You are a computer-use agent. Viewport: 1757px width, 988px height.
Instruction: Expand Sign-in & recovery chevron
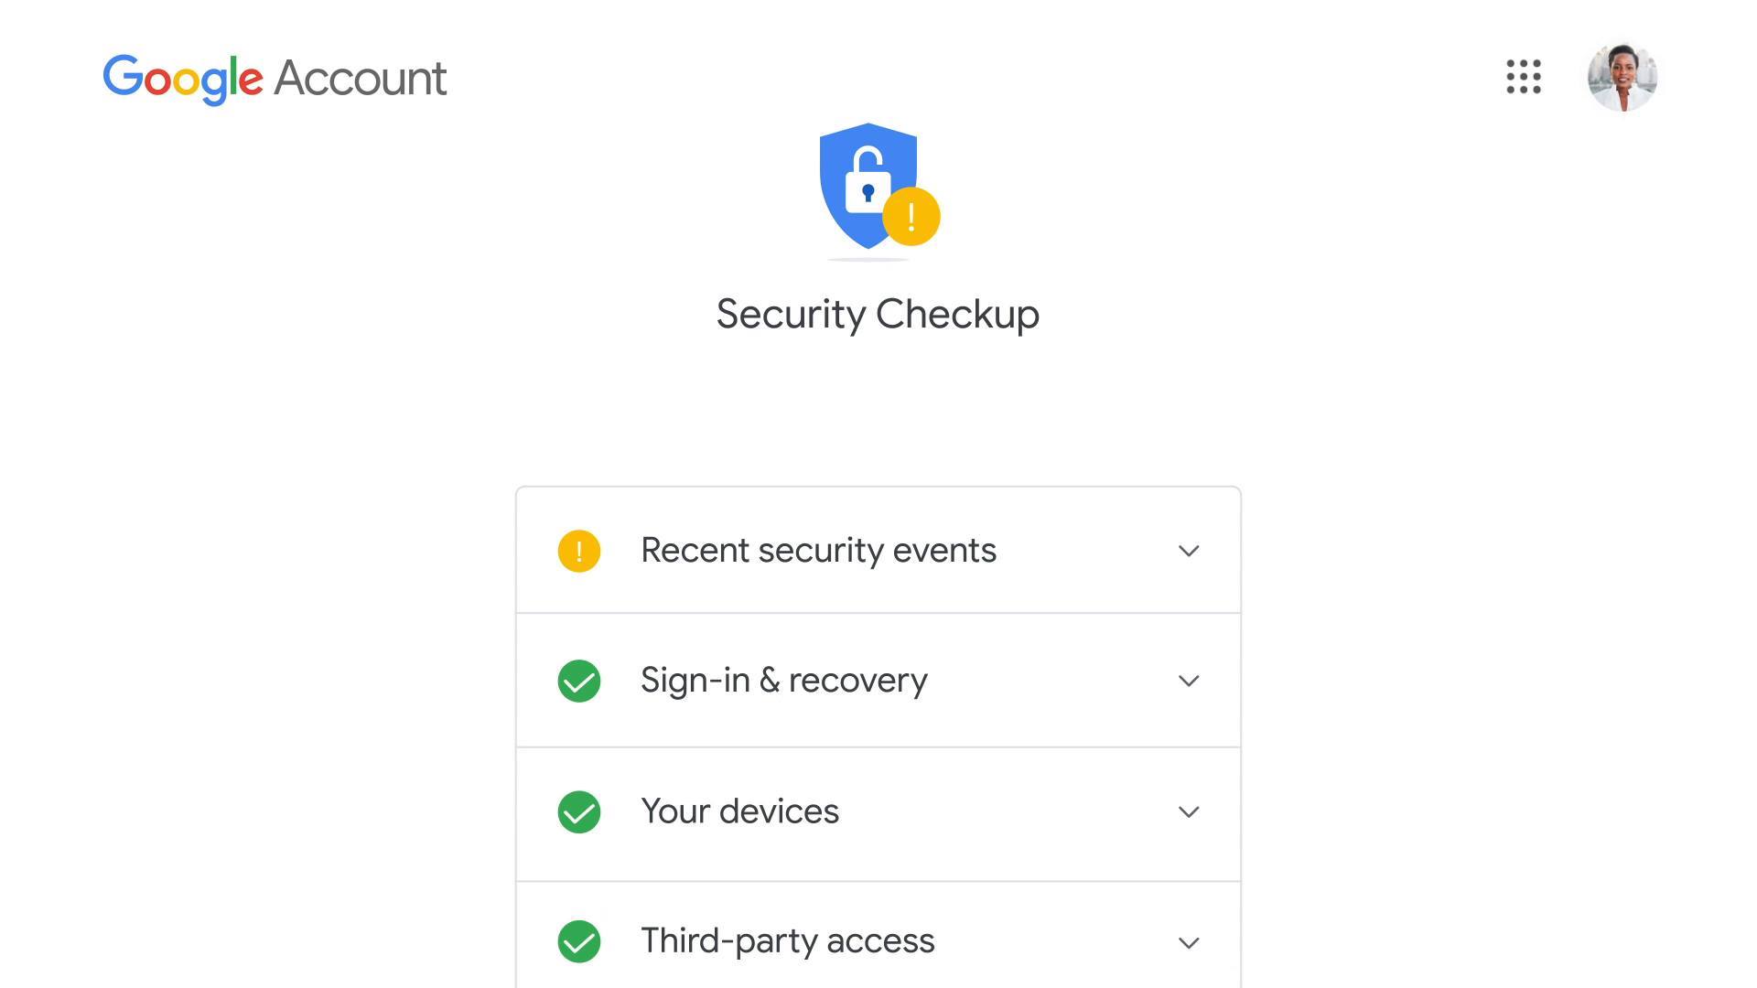pos(1189,681)
